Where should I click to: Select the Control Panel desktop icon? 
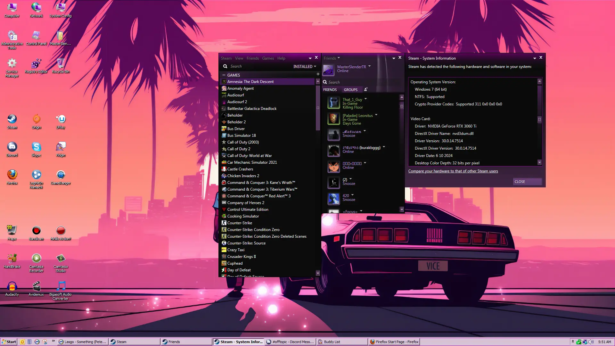(x=36, y=38)
